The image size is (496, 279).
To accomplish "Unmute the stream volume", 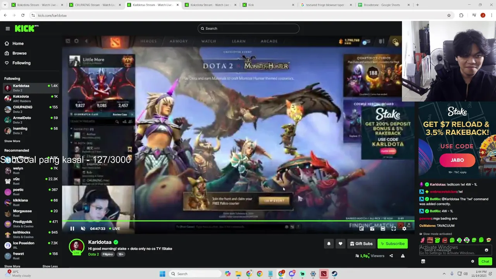I will click(83, 229).
